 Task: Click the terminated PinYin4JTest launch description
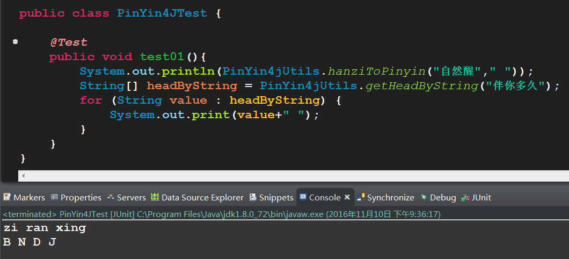(x=222, y=214)
